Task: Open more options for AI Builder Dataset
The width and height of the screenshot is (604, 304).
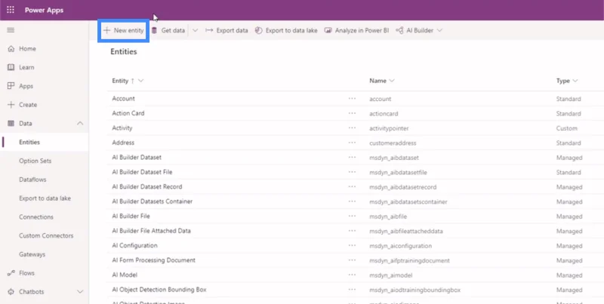Action: 352,158
